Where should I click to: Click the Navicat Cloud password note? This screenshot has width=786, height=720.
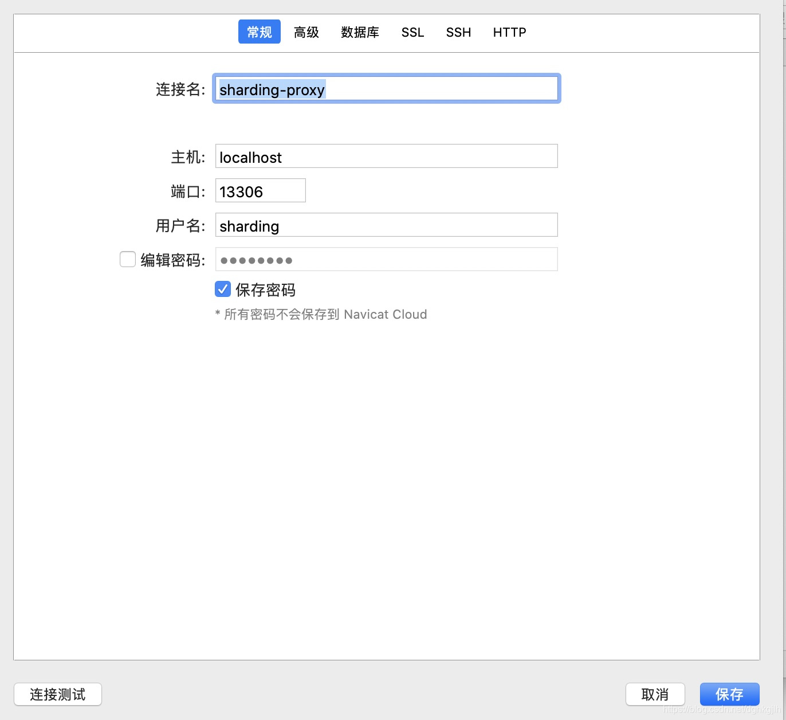coord(321,314)
